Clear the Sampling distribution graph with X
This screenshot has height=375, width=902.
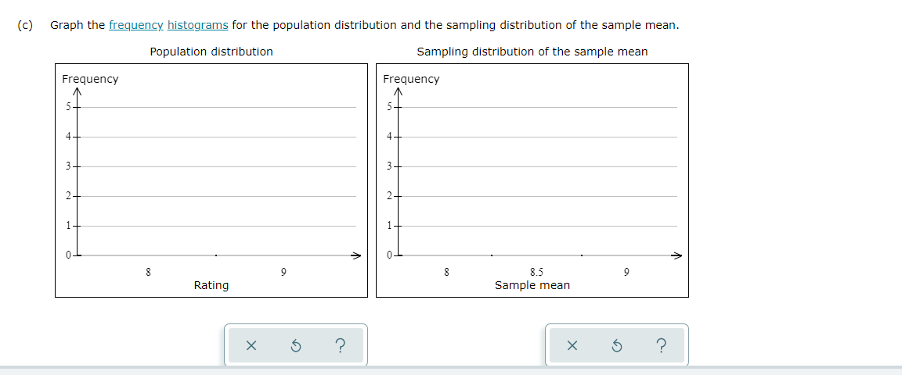coord(572,346)
